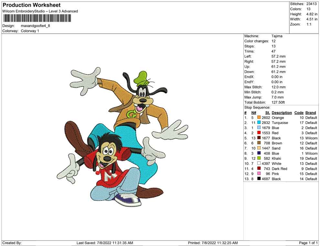Click the Red thread color swatch
The width and height of the screenshot is (320, 246).
259,133
